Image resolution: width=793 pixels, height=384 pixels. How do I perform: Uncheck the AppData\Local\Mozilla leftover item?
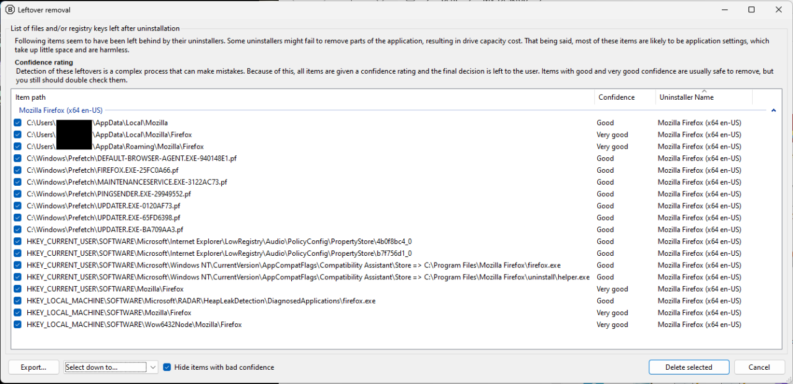(17, 123)
